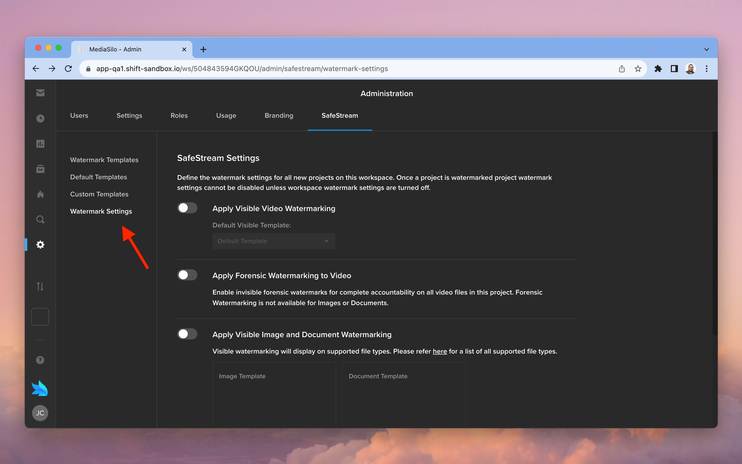This screenshot has height=464, width=742.
Task: Enable Apply Forensic Watermarking to Video toggle
Action: tap(187, 275)
